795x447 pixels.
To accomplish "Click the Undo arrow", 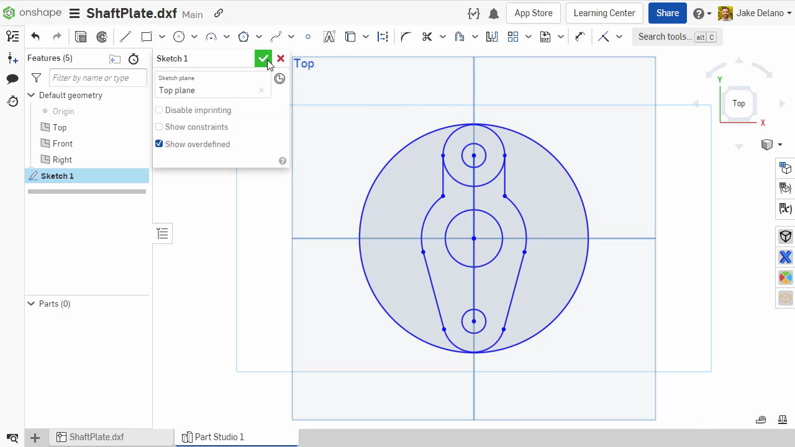I will coord(35,37).
